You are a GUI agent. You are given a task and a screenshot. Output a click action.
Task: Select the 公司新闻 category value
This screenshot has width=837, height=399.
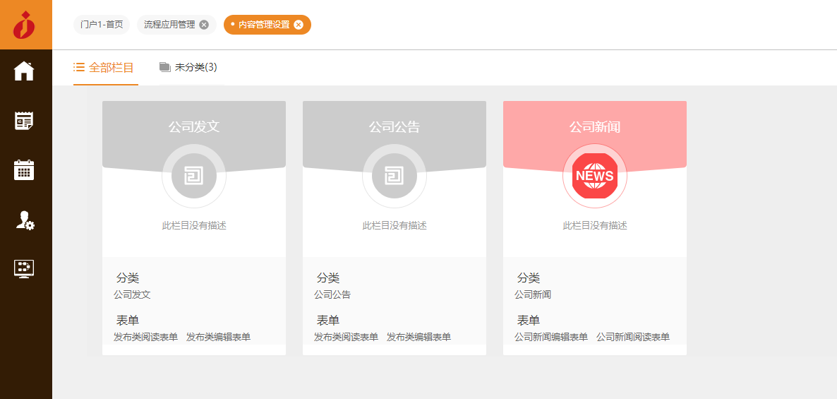[533, 294]
